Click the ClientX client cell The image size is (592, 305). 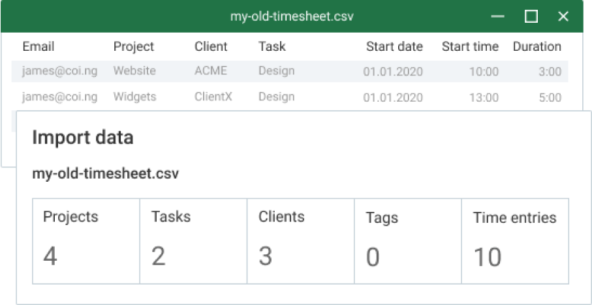212,97
